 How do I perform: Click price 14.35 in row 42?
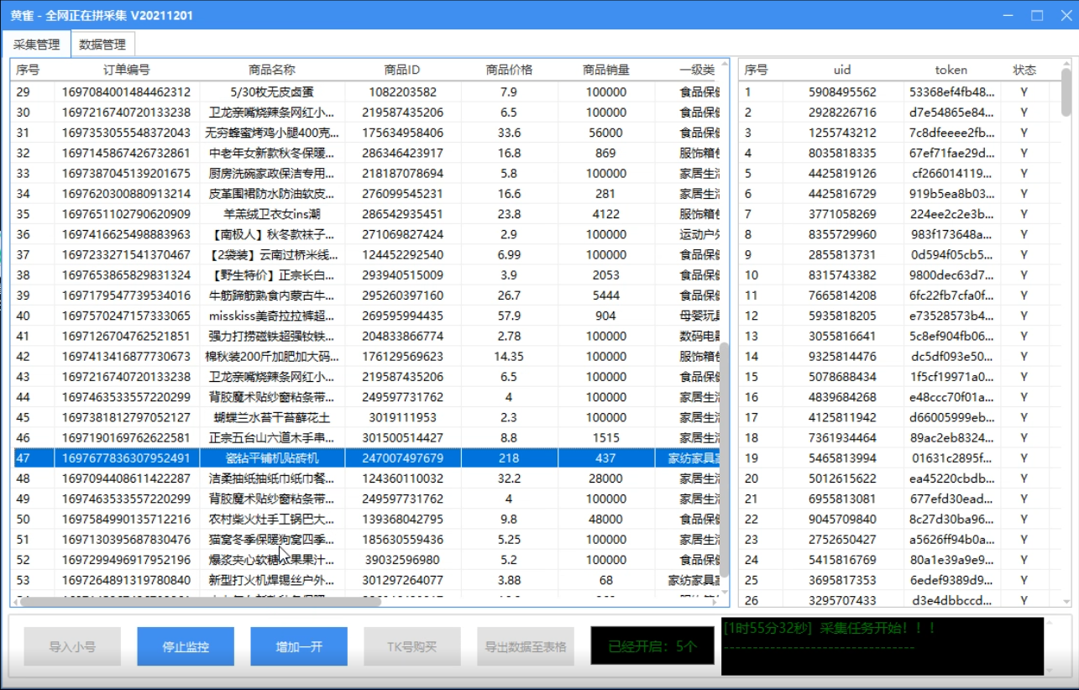[x=509, y=356]
